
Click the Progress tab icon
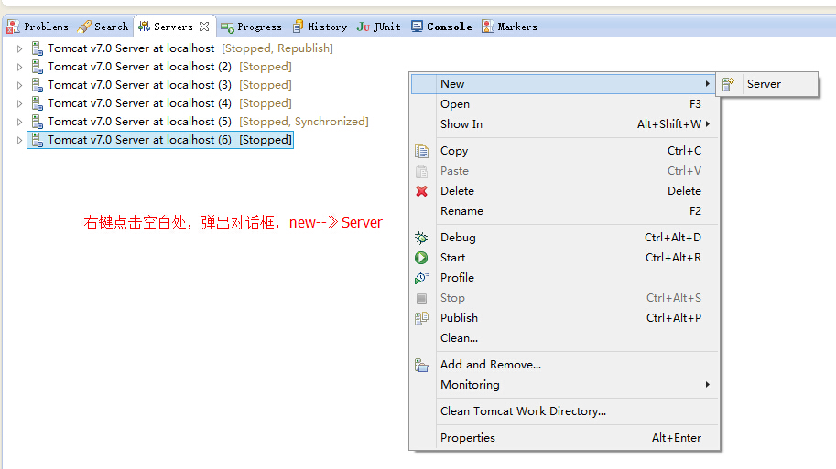point(228,27)
